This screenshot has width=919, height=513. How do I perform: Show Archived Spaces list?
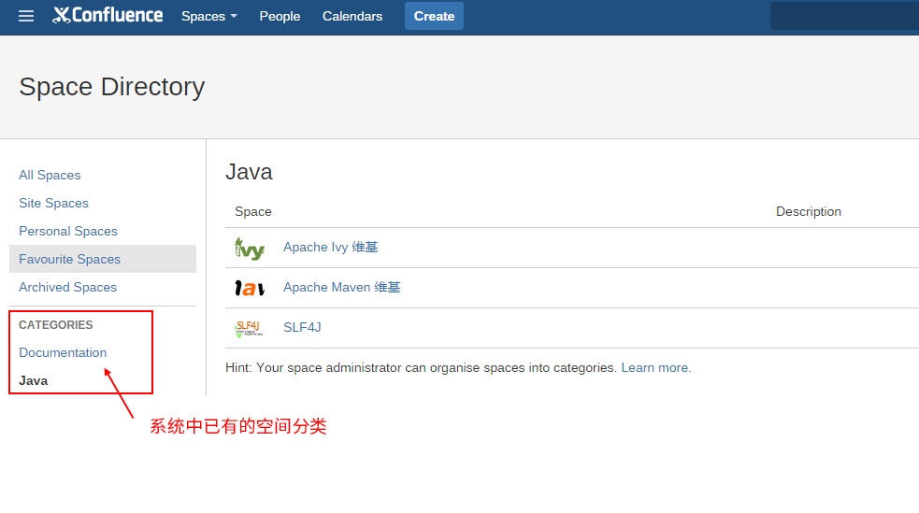67,287
